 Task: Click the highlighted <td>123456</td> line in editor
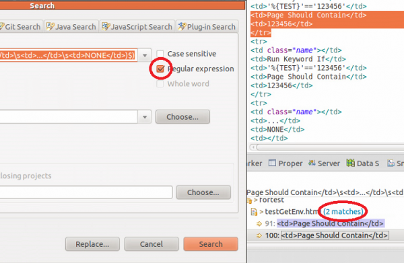click(281, 24)
